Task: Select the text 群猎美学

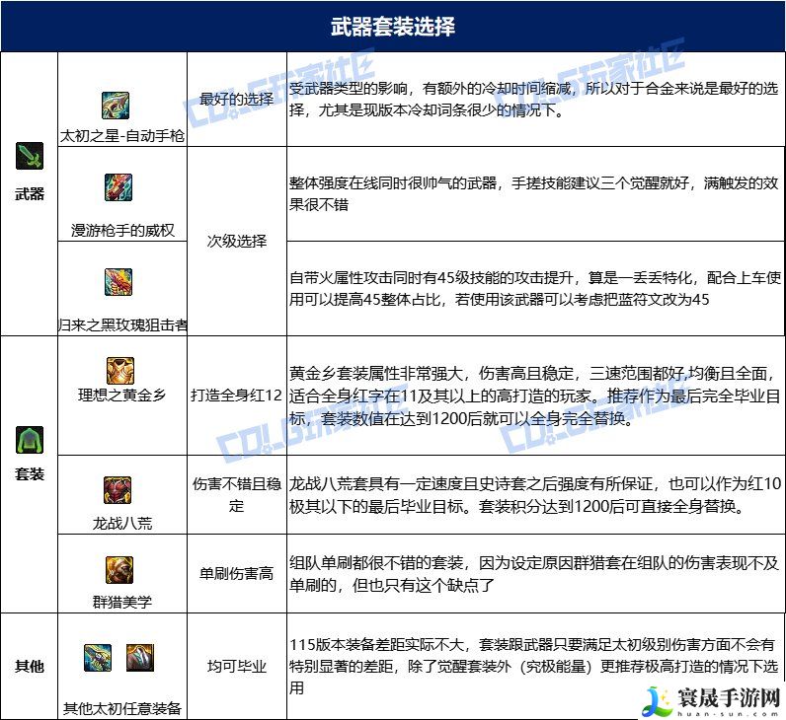Action: point(122,602)
